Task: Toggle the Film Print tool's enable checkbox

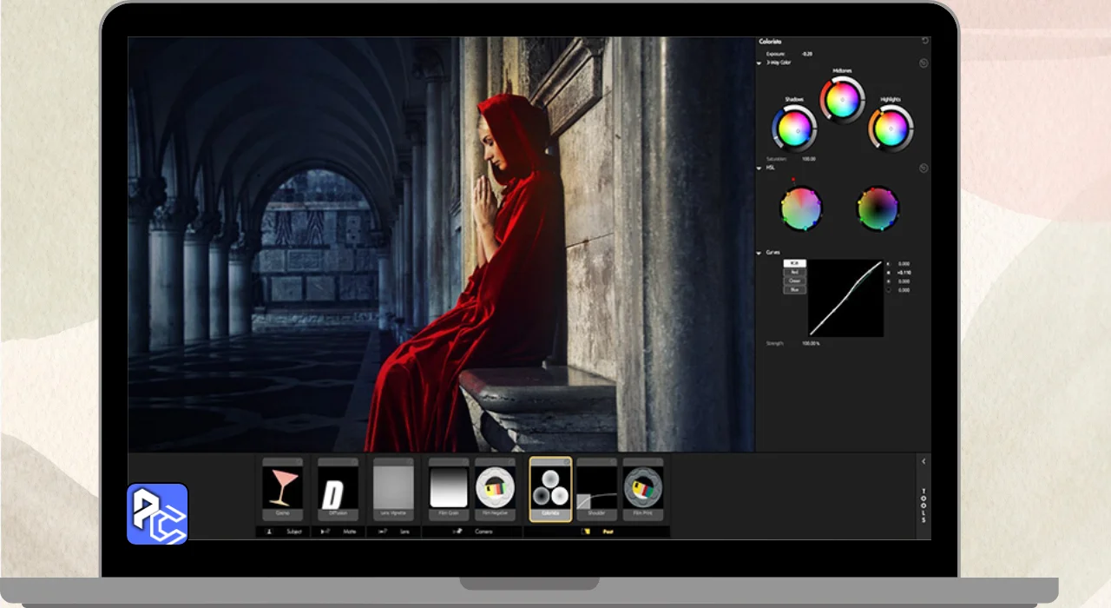Action: coord(660,462)
